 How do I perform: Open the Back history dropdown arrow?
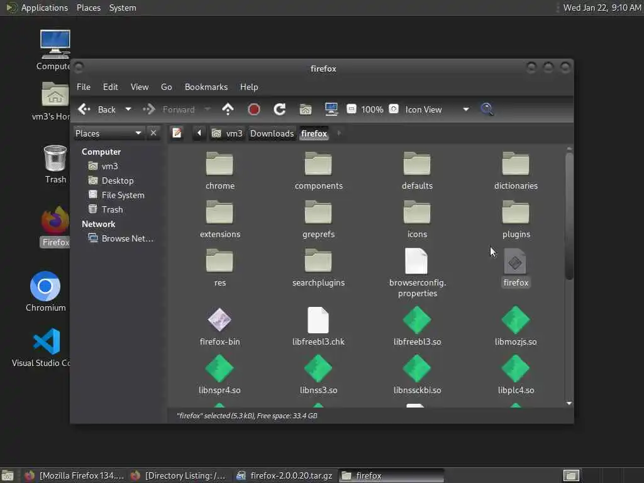(128, 109)
